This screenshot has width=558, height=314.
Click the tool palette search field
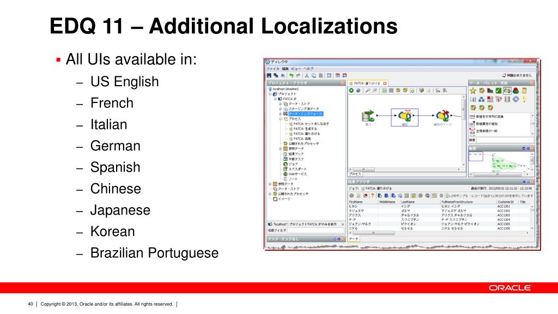point(505,140)
